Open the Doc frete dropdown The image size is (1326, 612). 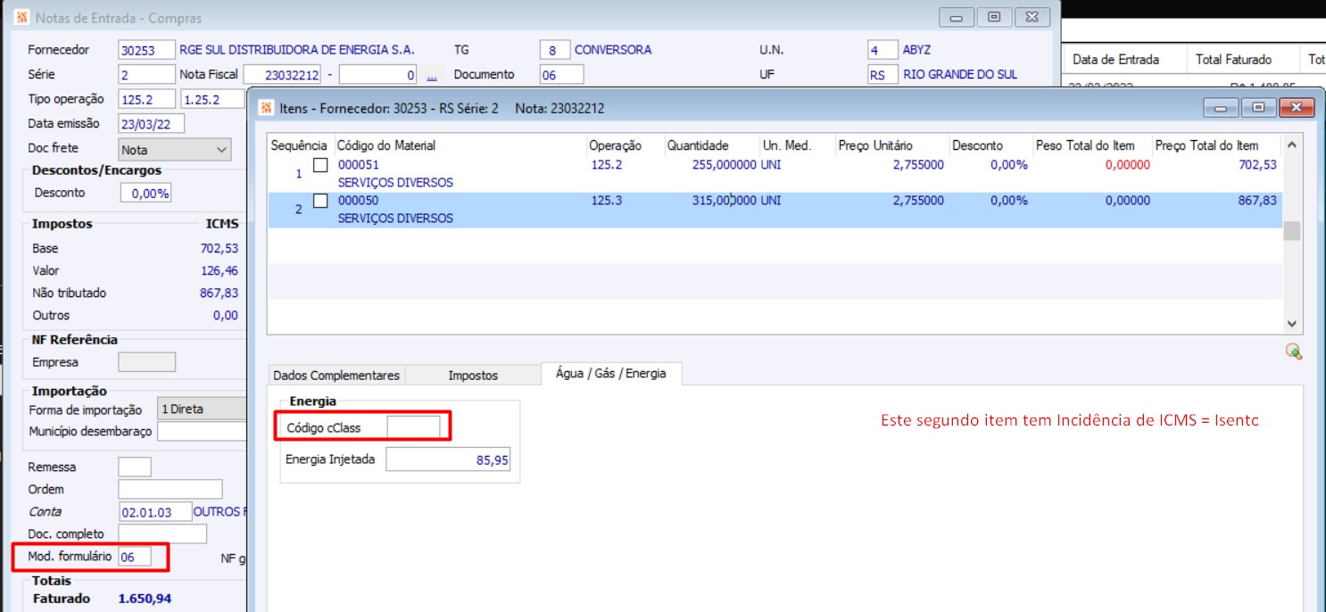coord(175,150)
